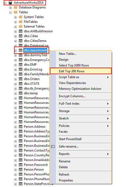Select the Person.Address table name
Image resolution: width=126 pixels, height=187 pixels.
coord(35,127)
